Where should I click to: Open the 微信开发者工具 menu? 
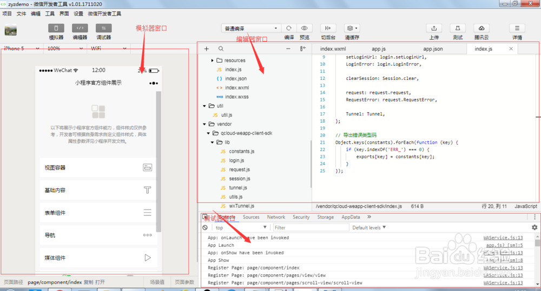[x=104, y=14]
